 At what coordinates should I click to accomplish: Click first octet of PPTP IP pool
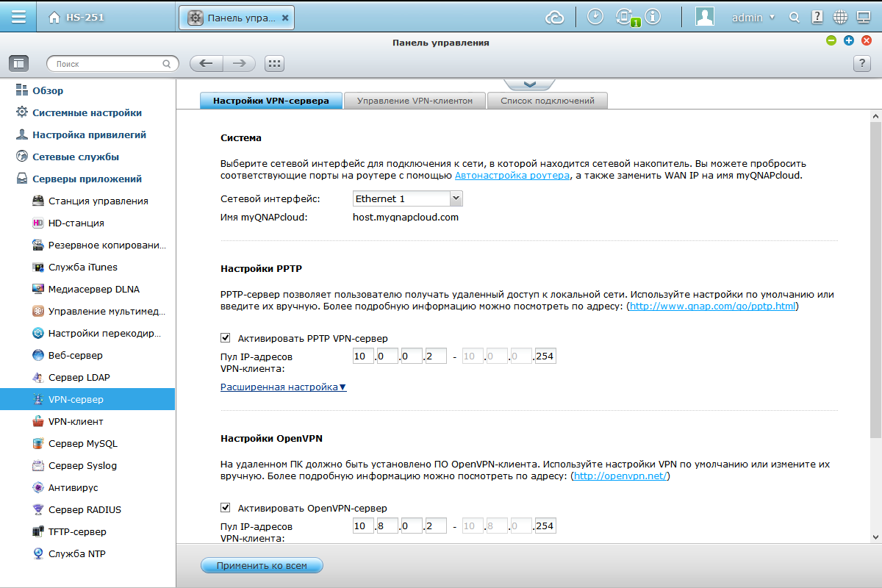(x=363, y=356)
